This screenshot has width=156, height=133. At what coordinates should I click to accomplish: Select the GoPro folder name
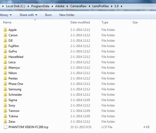(13, 51)
